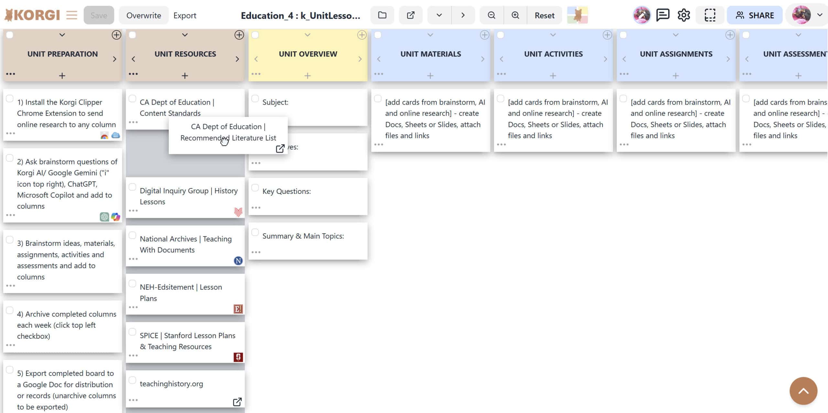The image size is (828, 413).
Task: Add card plus in Unit Assignments column
Action: point(676,76)
